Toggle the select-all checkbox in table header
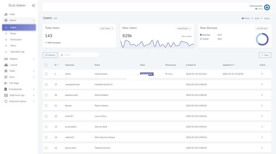276x154 pixels. 46,65
